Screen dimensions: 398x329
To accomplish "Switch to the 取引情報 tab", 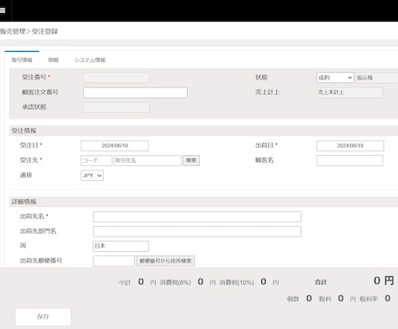I will (x=22, y=60).
